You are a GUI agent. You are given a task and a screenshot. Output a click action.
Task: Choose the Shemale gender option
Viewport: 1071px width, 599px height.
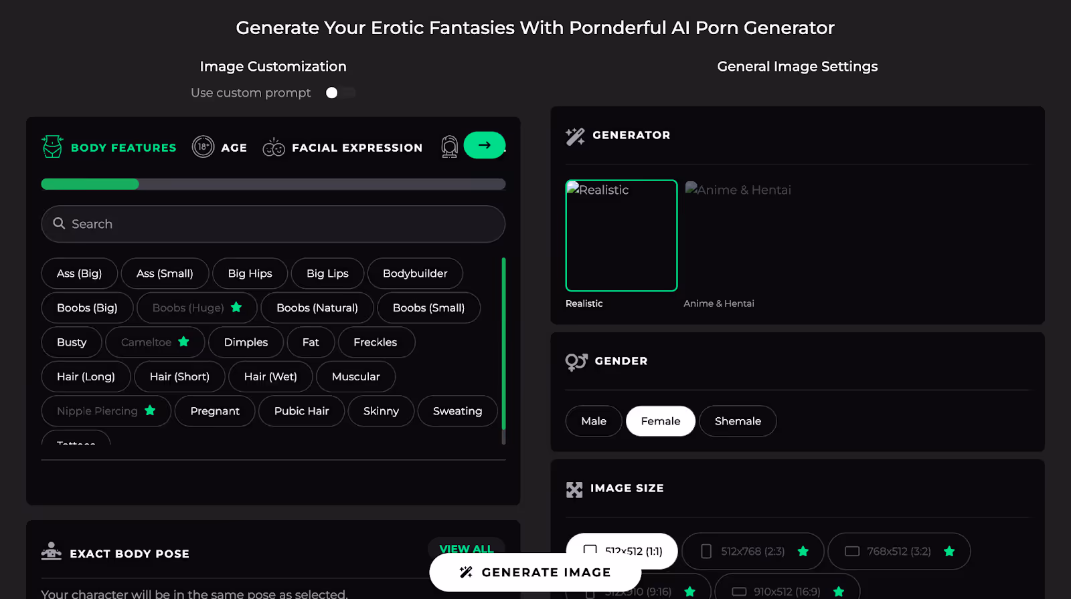point(738,421)
